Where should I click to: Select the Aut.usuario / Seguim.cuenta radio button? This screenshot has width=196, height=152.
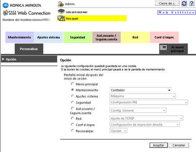[72, 108]
